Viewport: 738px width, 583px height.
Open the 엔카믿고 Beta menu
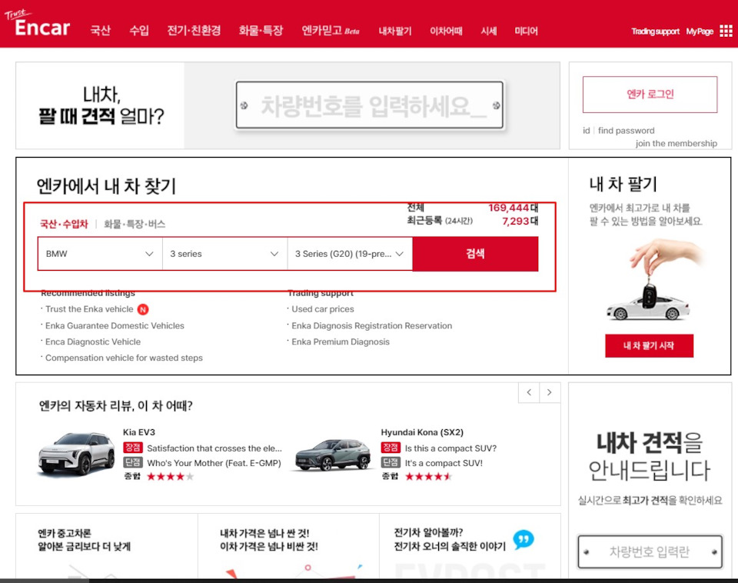(x=331, y=31)
